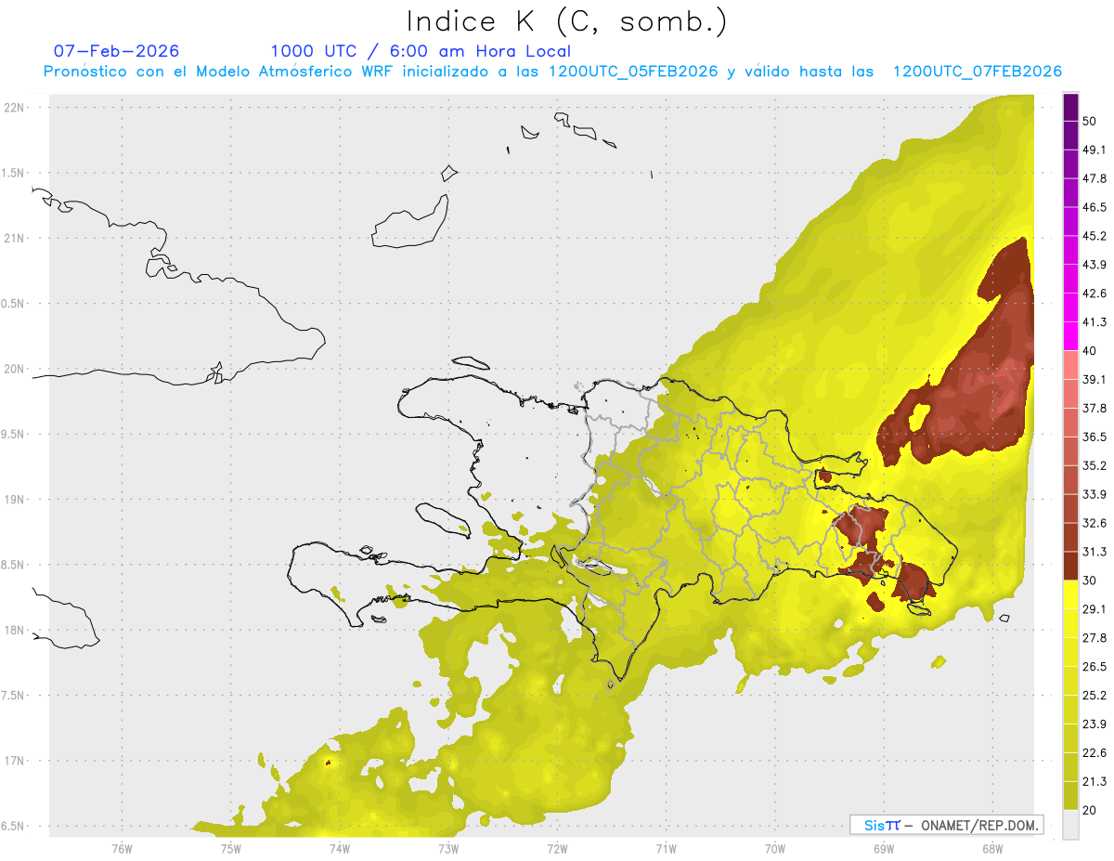1114x861 pixels.
Task: Click the '39.1' colorbar value
Action: click(1095, 380)
